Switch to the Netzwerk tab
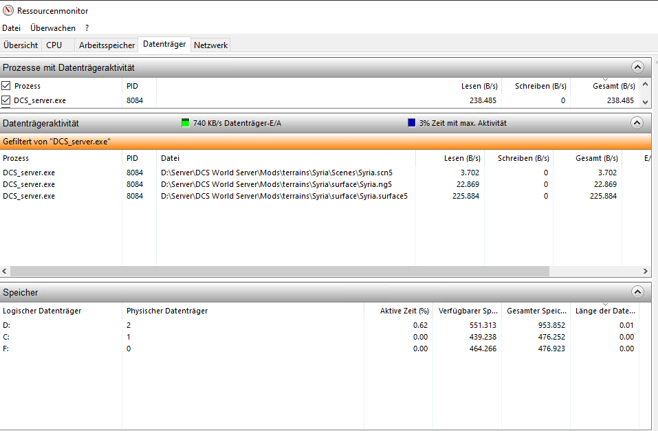 (x=210, y=45)
